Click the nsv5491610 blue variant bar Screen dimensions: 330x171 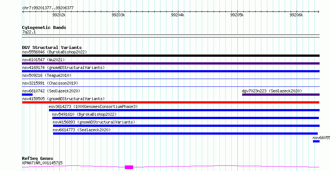[185, 118]
